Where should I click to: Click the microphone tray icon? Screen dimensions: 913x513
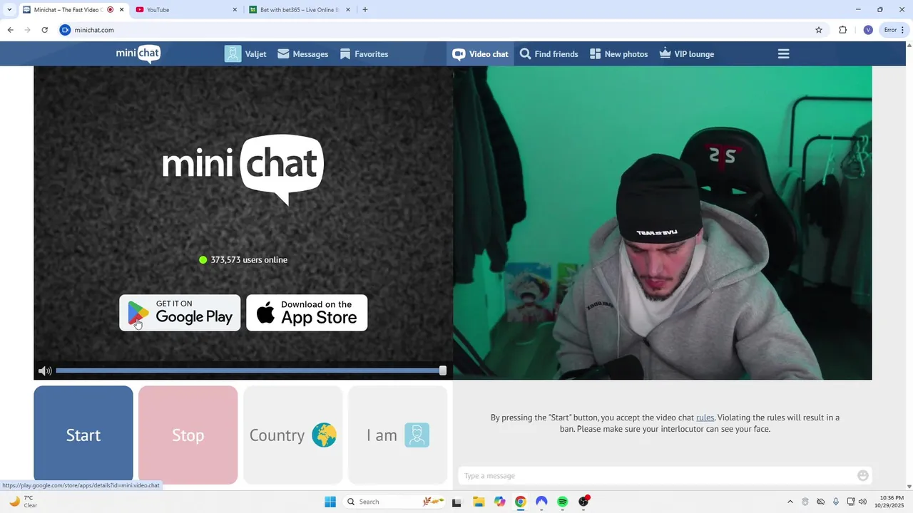click(x=836, y=502)
